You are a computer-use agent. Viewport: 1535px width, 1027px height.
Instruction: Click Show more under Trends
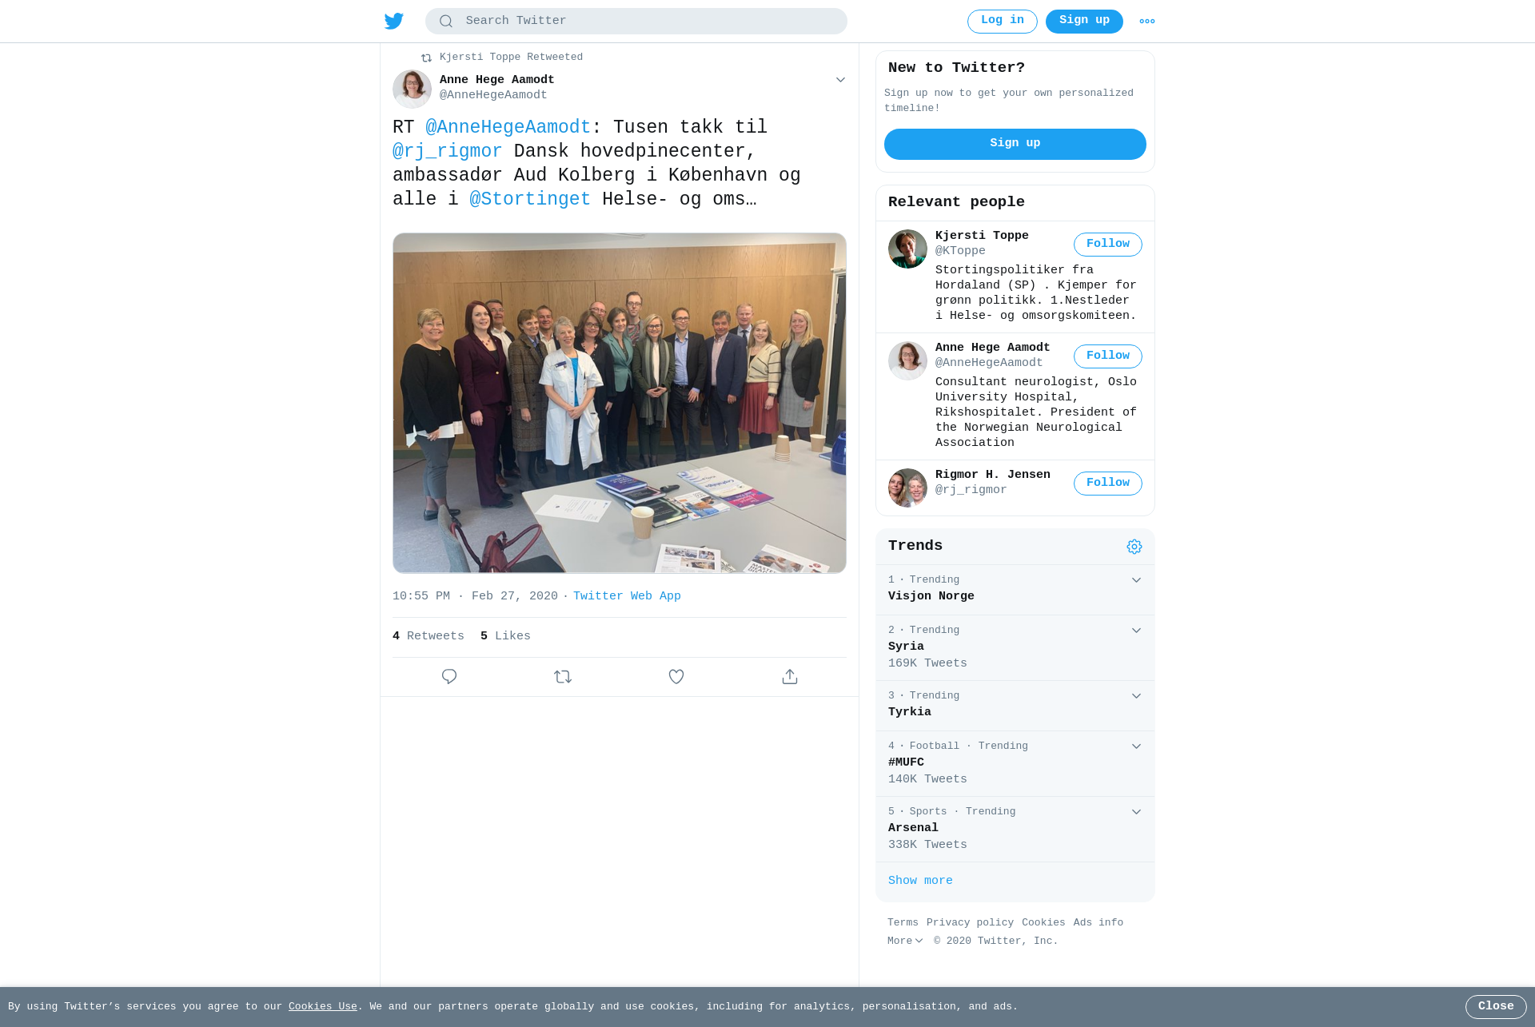click(x=920, y=881)
